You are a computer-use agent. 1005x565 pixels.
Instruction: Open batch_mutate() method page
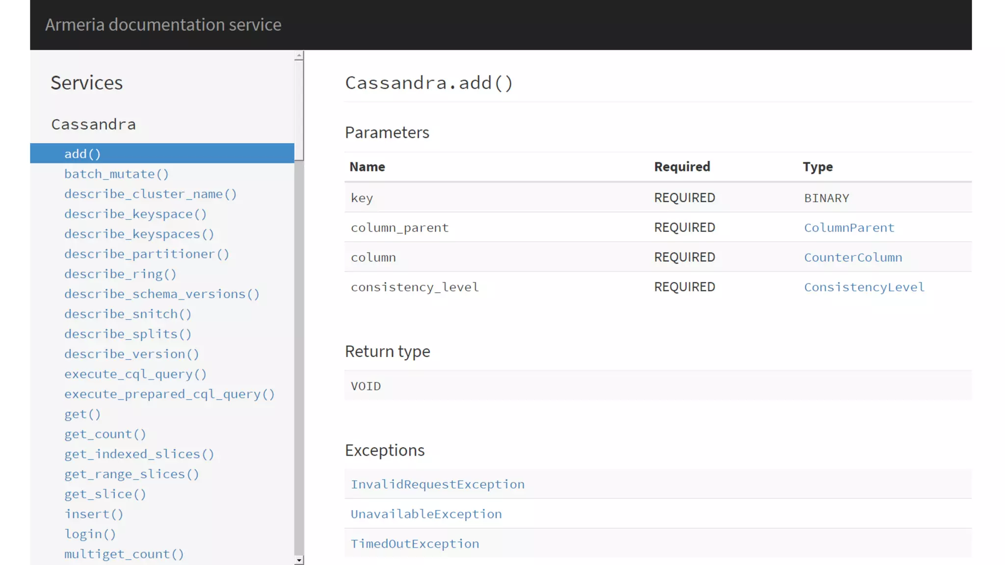pos(116,174)
